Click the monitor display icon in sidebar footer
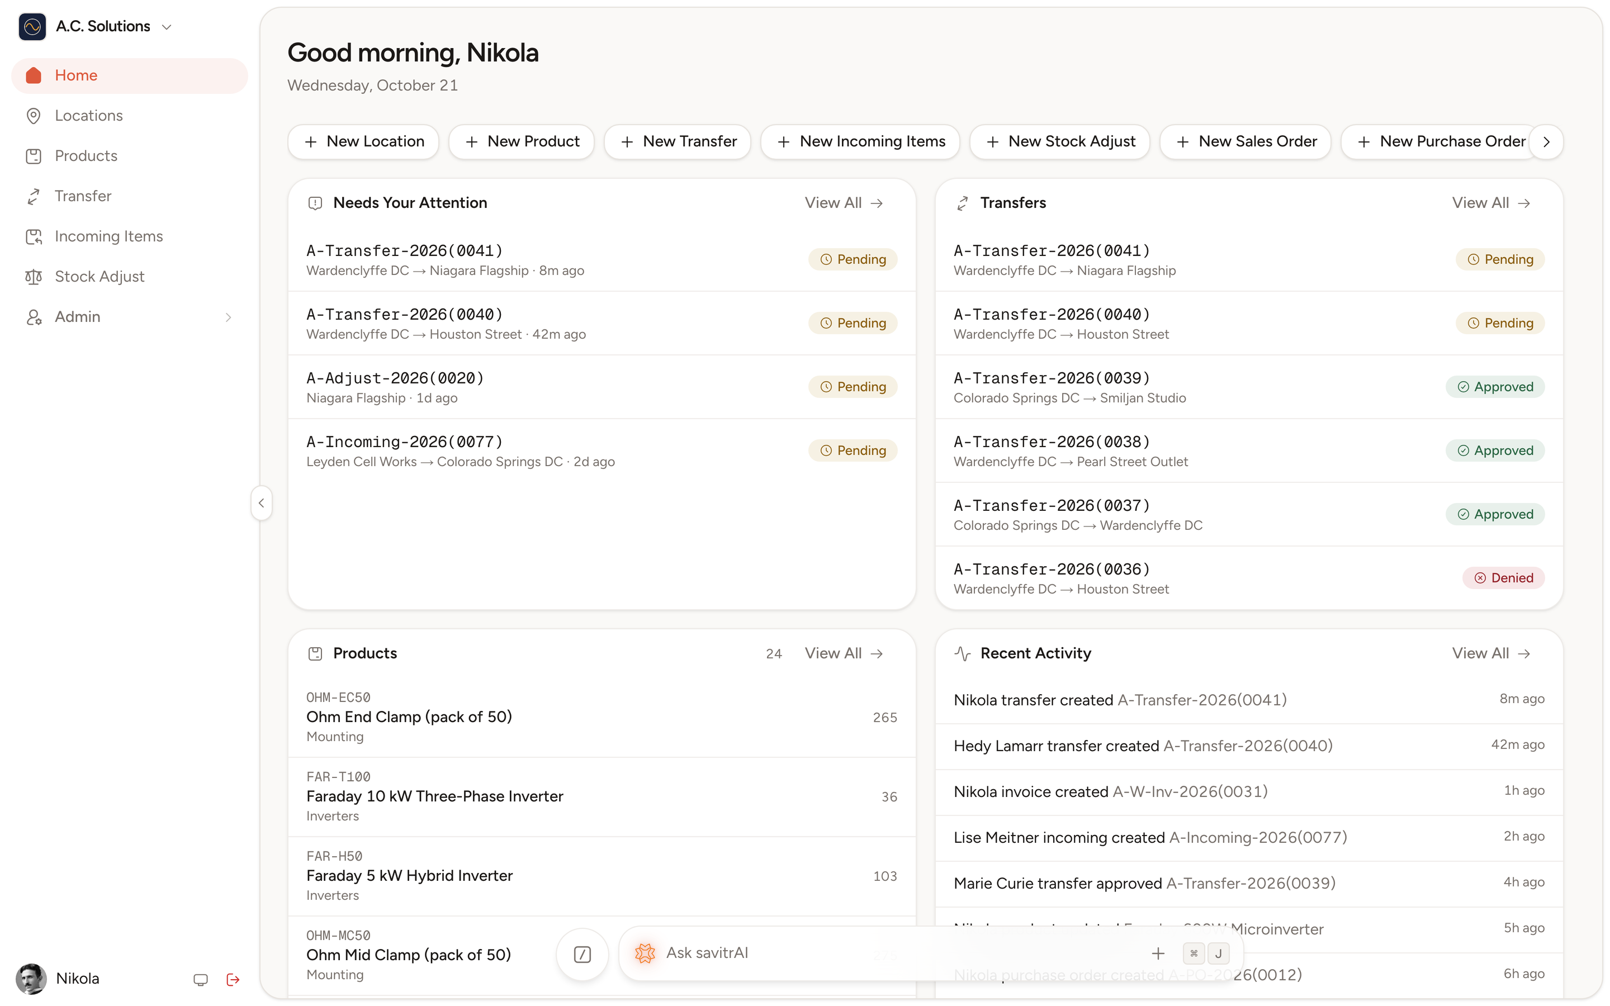This screenshot has width=1610, height=1006. click(x=200, y=979)
